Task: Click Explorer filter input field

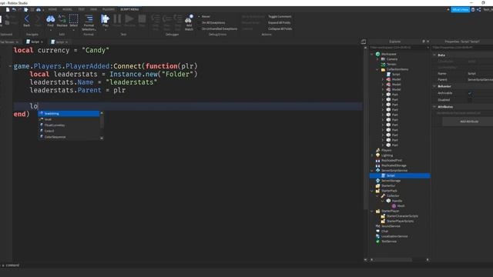Action: pyautogui.click(x=400, y=48)
